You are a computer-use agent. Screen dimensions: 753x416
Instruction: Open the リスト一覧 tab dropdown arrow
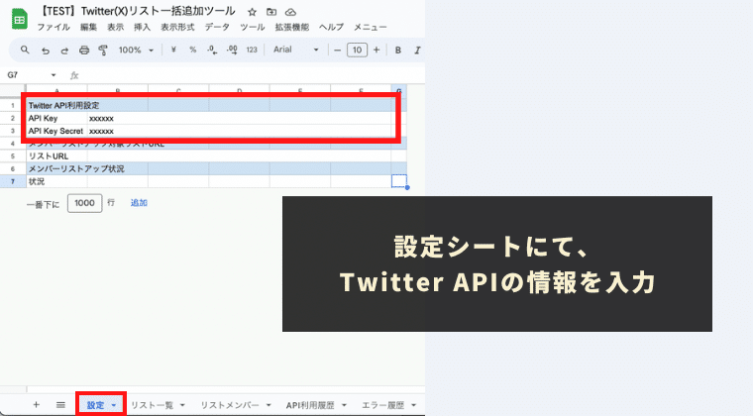[182, 405]
